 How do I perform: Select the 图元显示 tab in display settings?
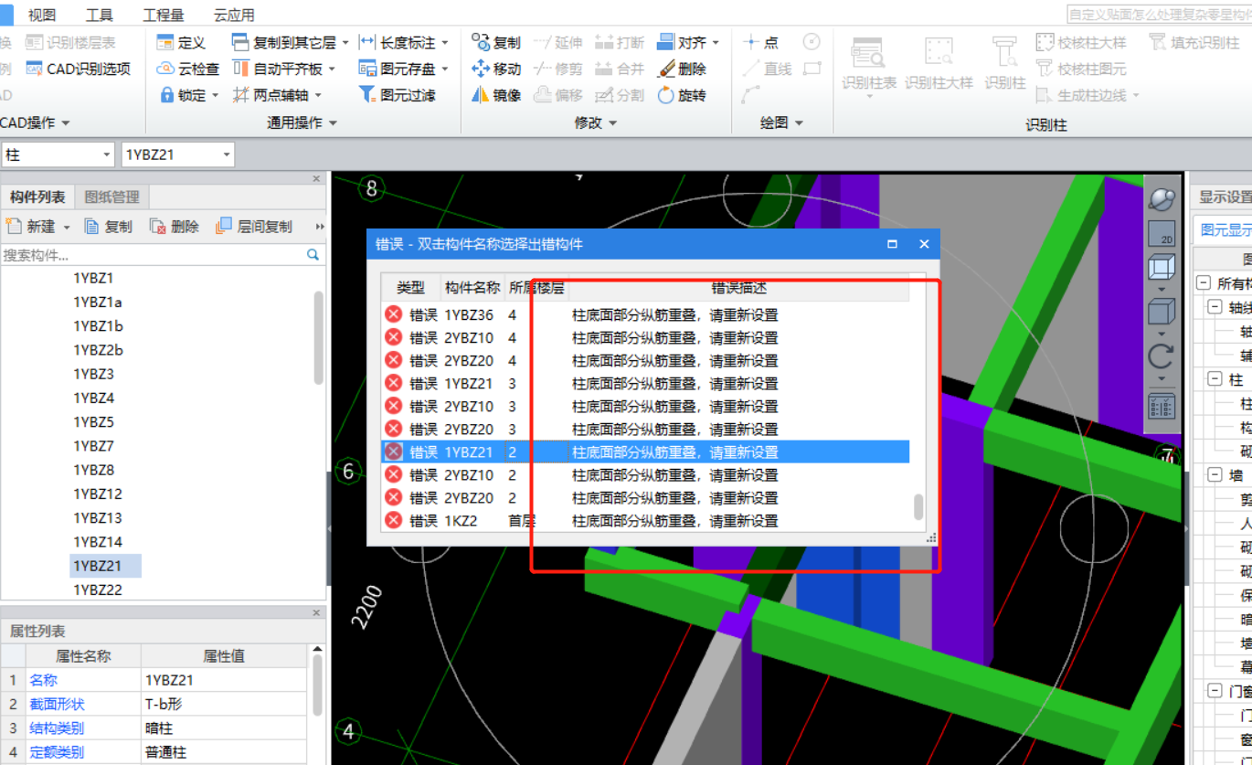click(1225, 229)
